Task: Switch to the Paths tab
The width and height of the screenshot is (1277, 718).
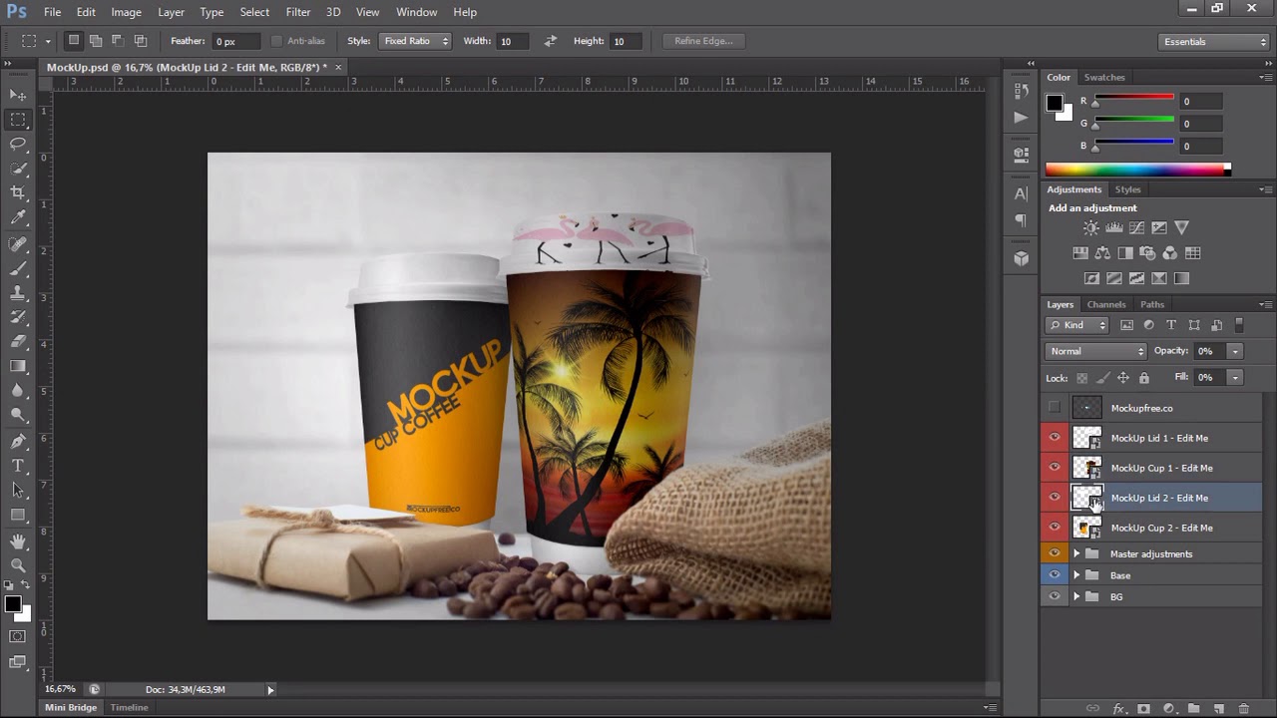Action: pos(1152,304)
